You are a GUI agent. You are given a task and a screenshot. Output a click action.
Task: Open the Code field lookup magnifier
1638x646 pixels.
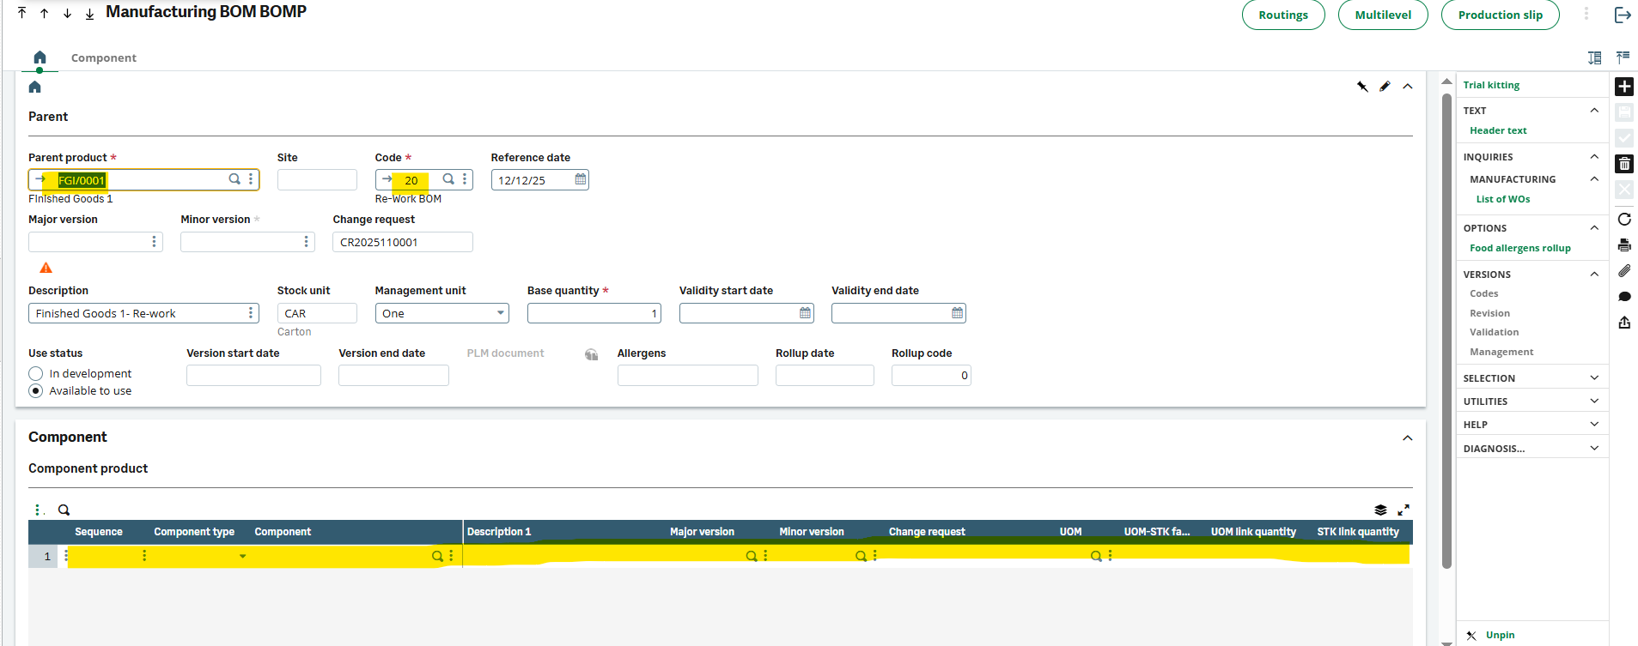pyautogui.click(x=448, y=179)
